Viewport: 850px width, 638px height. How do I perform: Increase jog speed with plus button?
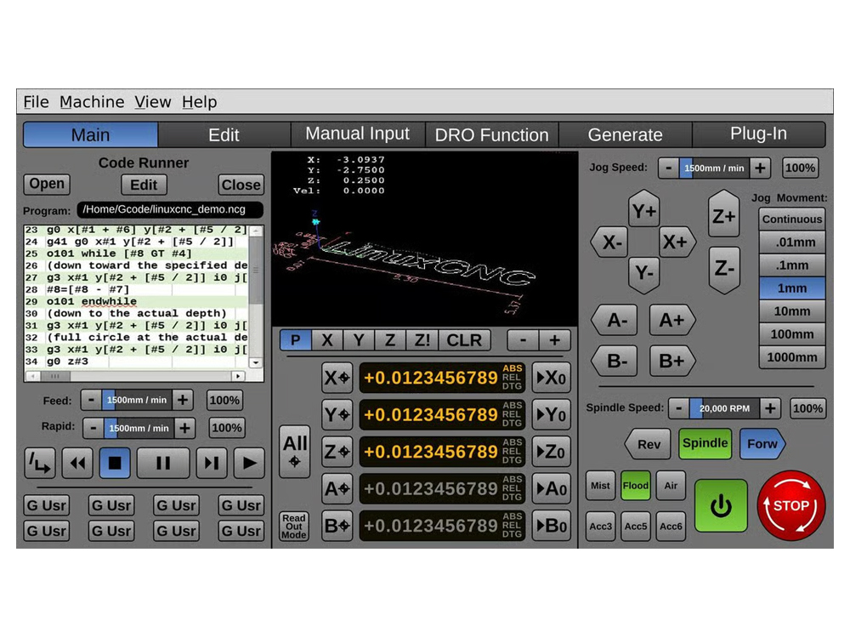click(761, 168)
